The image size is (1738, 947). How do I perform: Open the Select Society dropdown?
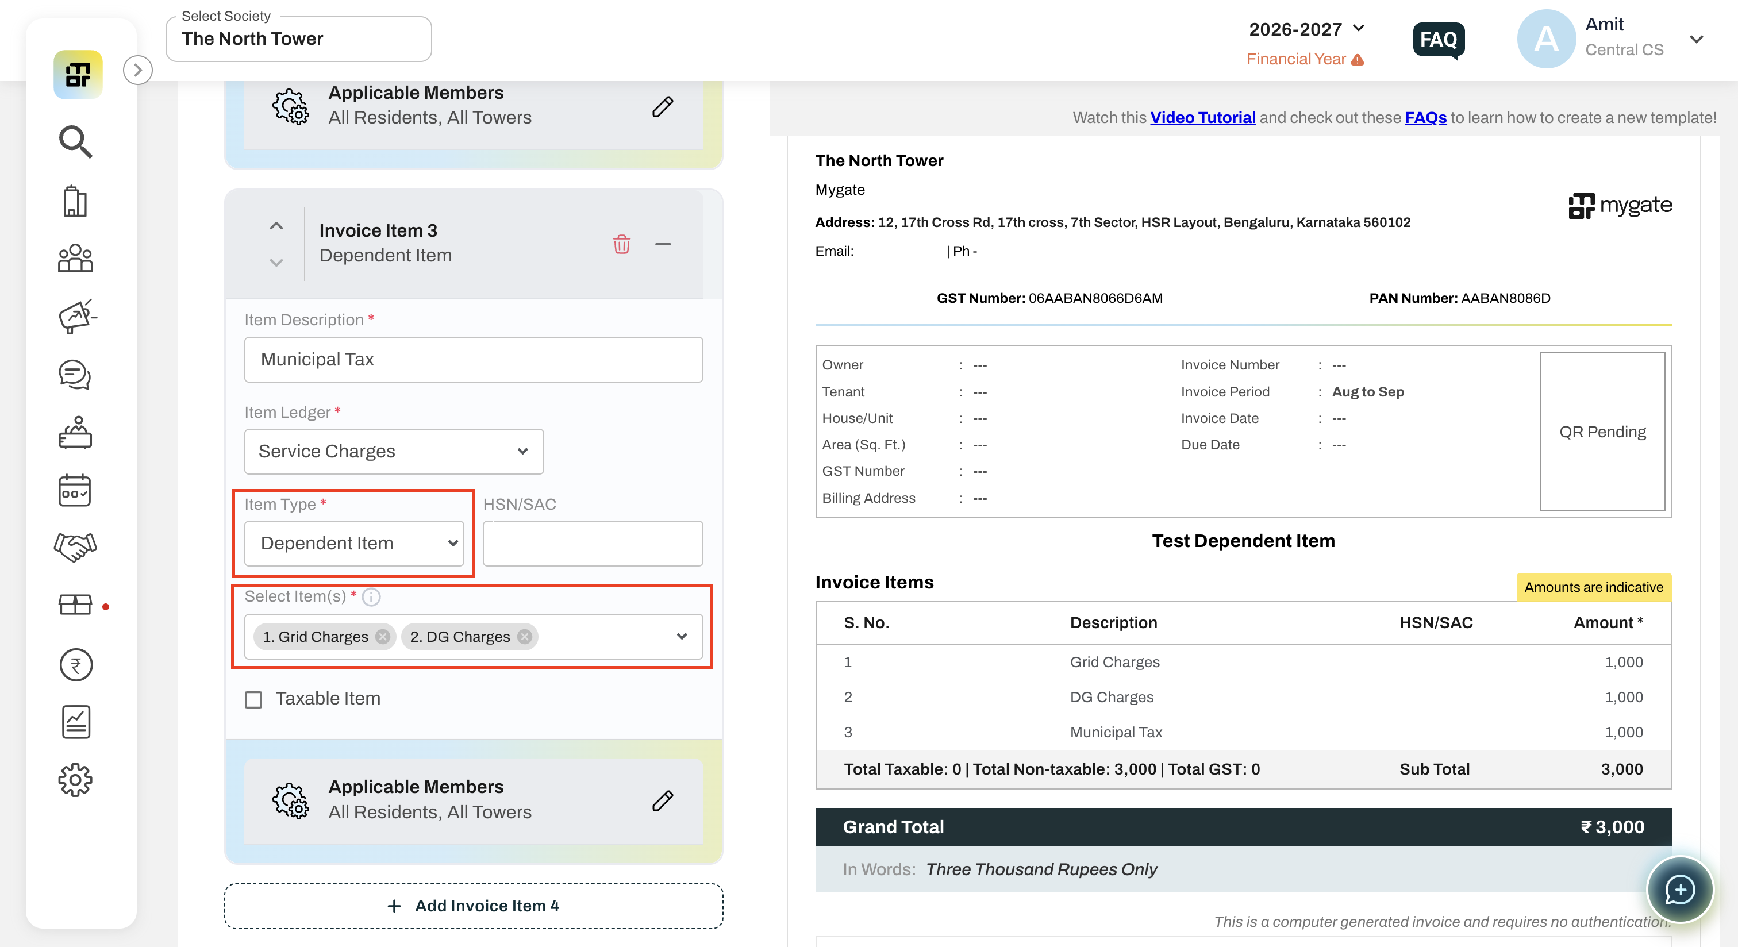click(299, 39)
